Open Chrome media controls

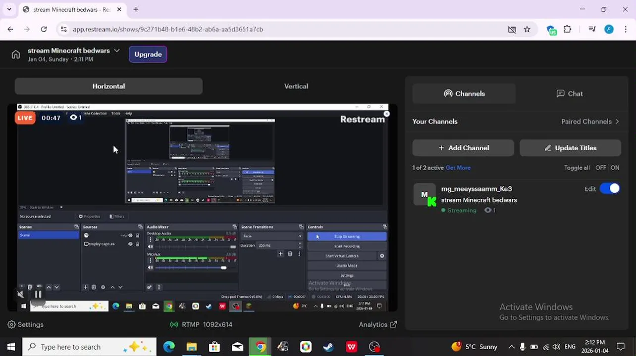pyautogui.click(x=592, y=29)
